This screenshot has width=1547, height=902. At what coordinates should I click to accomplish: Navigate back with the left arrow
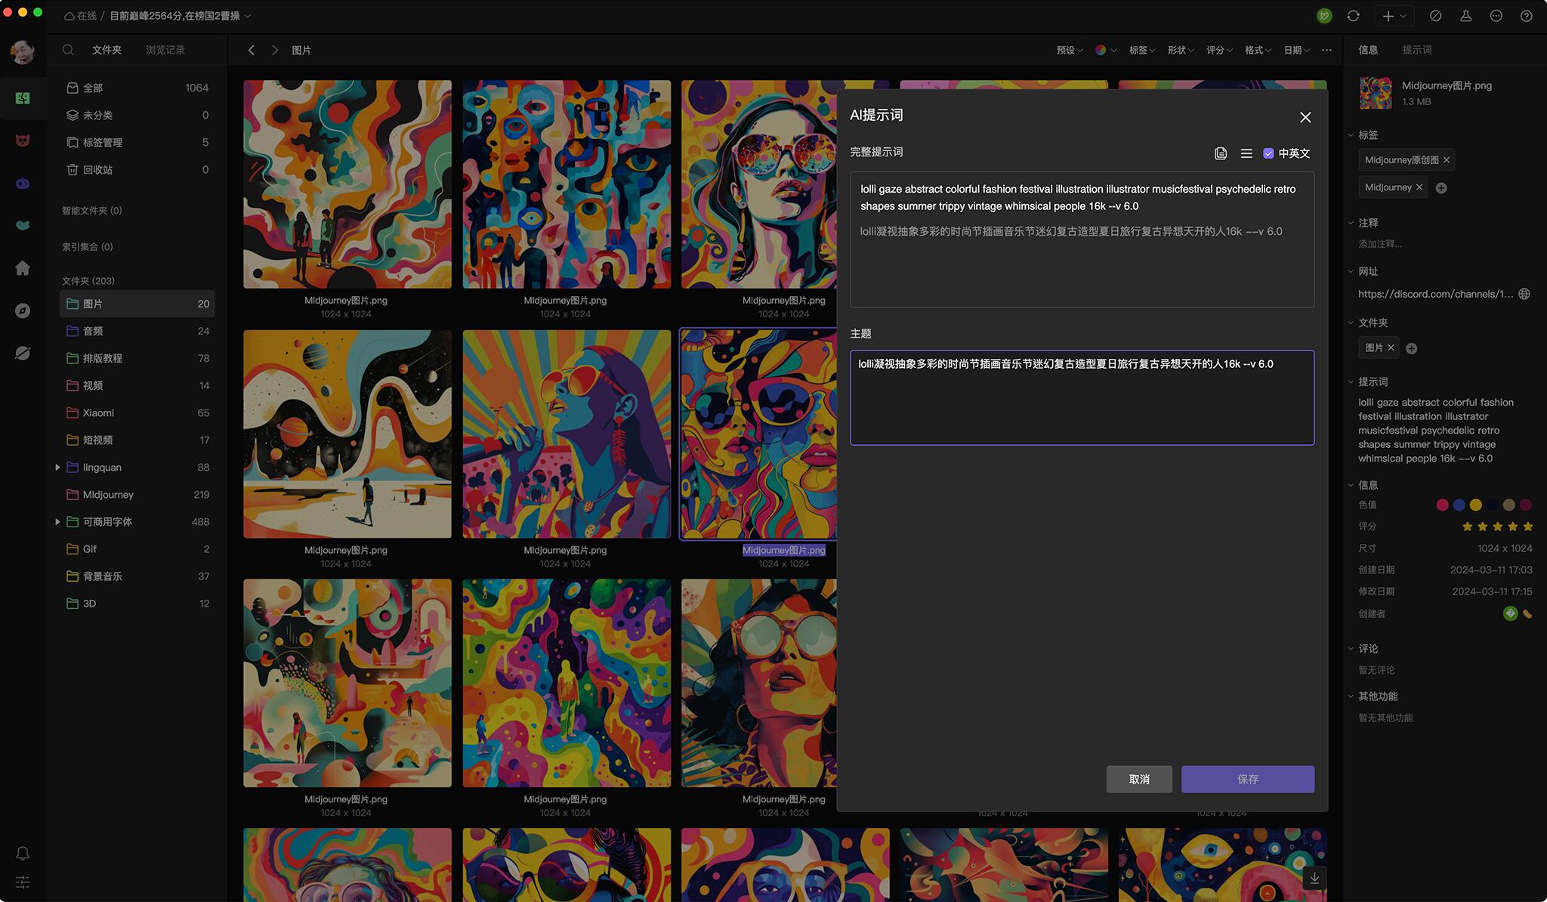tap(252, 50)
